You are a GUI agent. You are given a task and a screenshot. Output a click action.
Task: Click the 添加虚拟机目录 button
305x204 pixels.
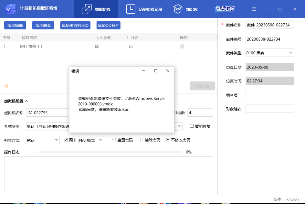(75, 25)
